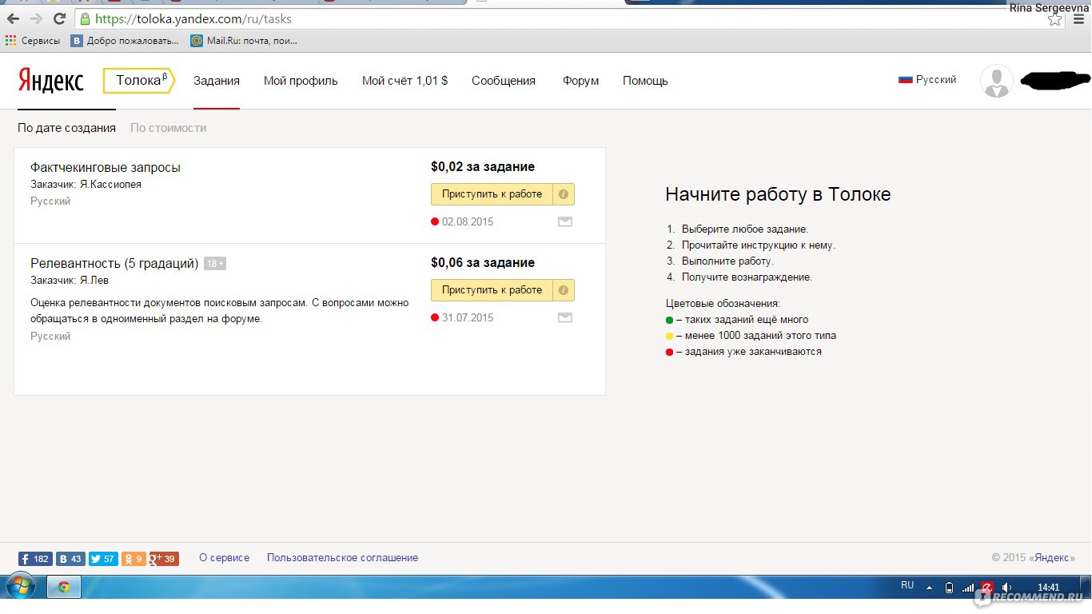Open the Форум tab
The image size is (1092, 614).
click(580, 81)
